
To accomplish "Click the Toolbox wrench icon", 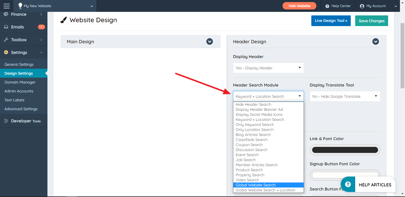I will [x=6, y=40].
